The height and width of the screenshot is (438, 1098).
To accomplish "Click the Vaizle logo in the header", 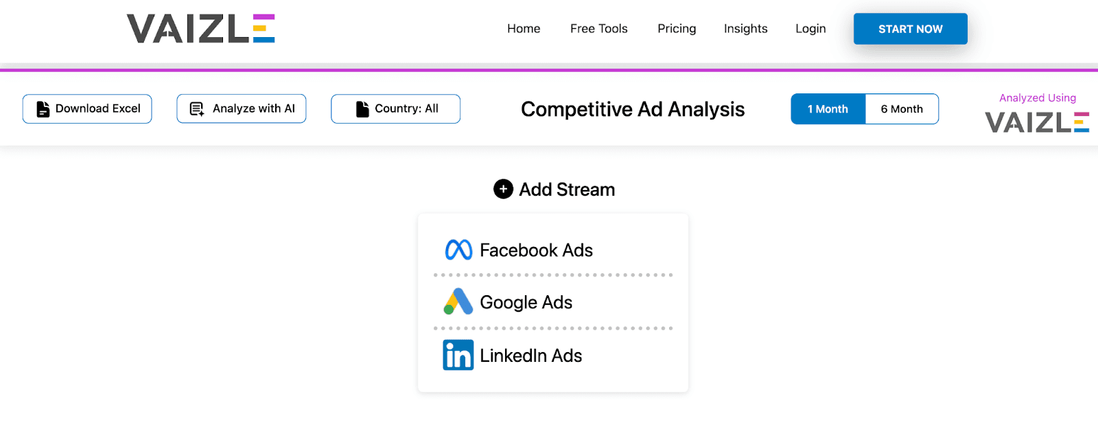I will pyautogui.click(x=200, y=29).
